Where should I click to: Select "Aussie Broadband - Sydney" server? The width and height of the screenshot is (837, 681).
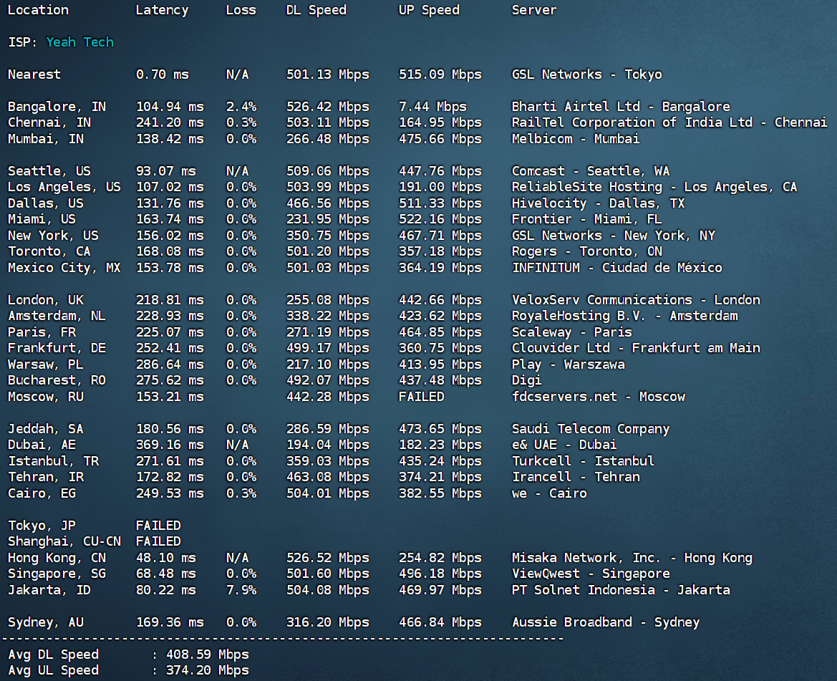(x=605, y=622)
